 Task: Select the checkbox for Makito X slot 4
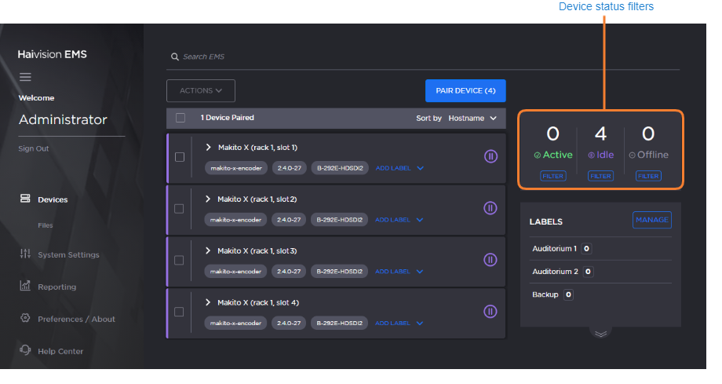click(180, 312)
